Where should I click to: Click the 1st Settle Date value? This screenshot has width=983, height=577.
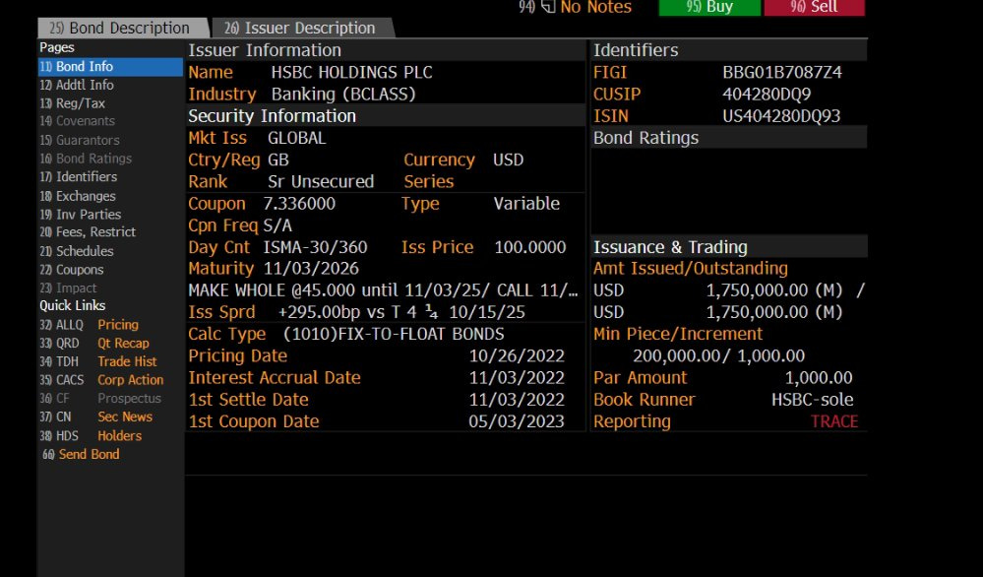517,400
